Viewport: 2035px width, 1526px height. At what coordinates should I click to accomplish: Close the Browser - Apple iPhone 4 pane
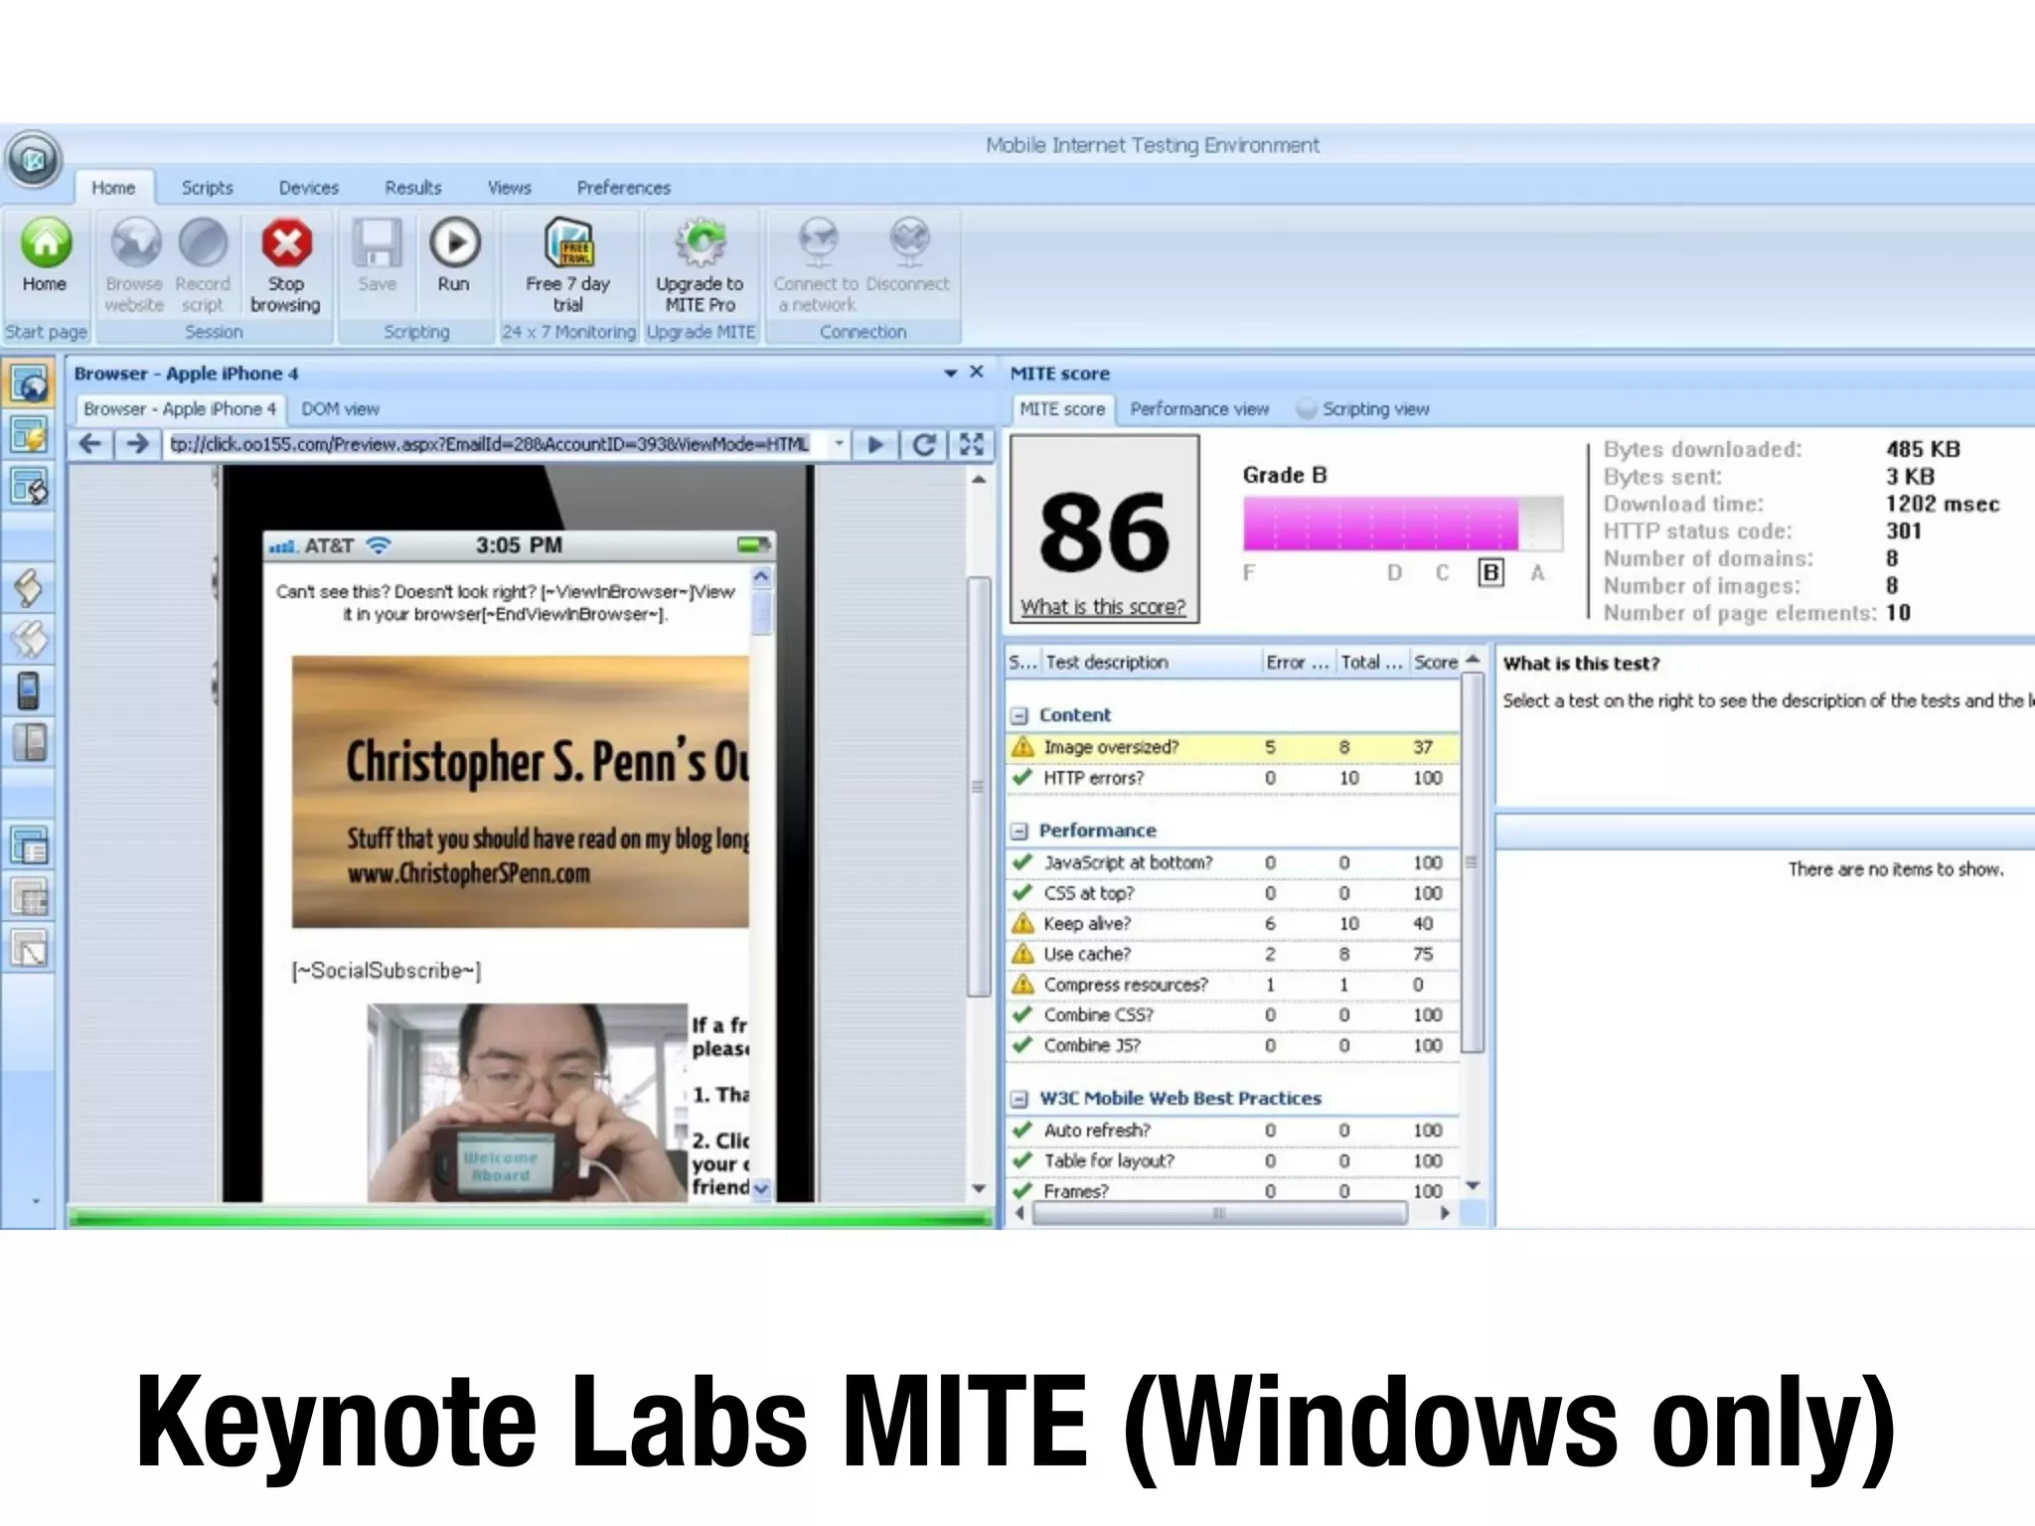(977, 372)
